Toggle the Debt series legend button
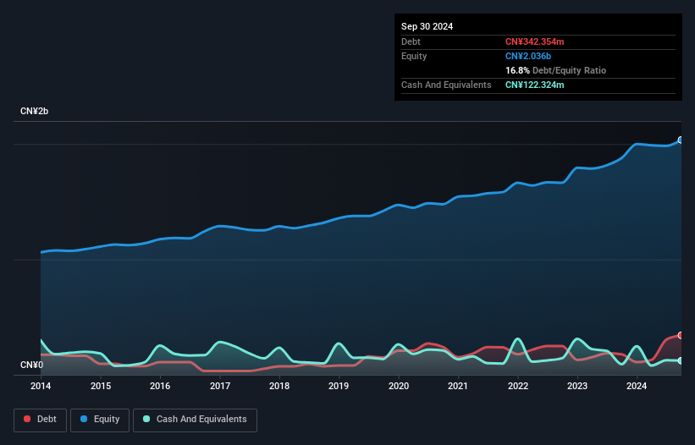This screenshot has height=445, width=695. tap(41, 420)
